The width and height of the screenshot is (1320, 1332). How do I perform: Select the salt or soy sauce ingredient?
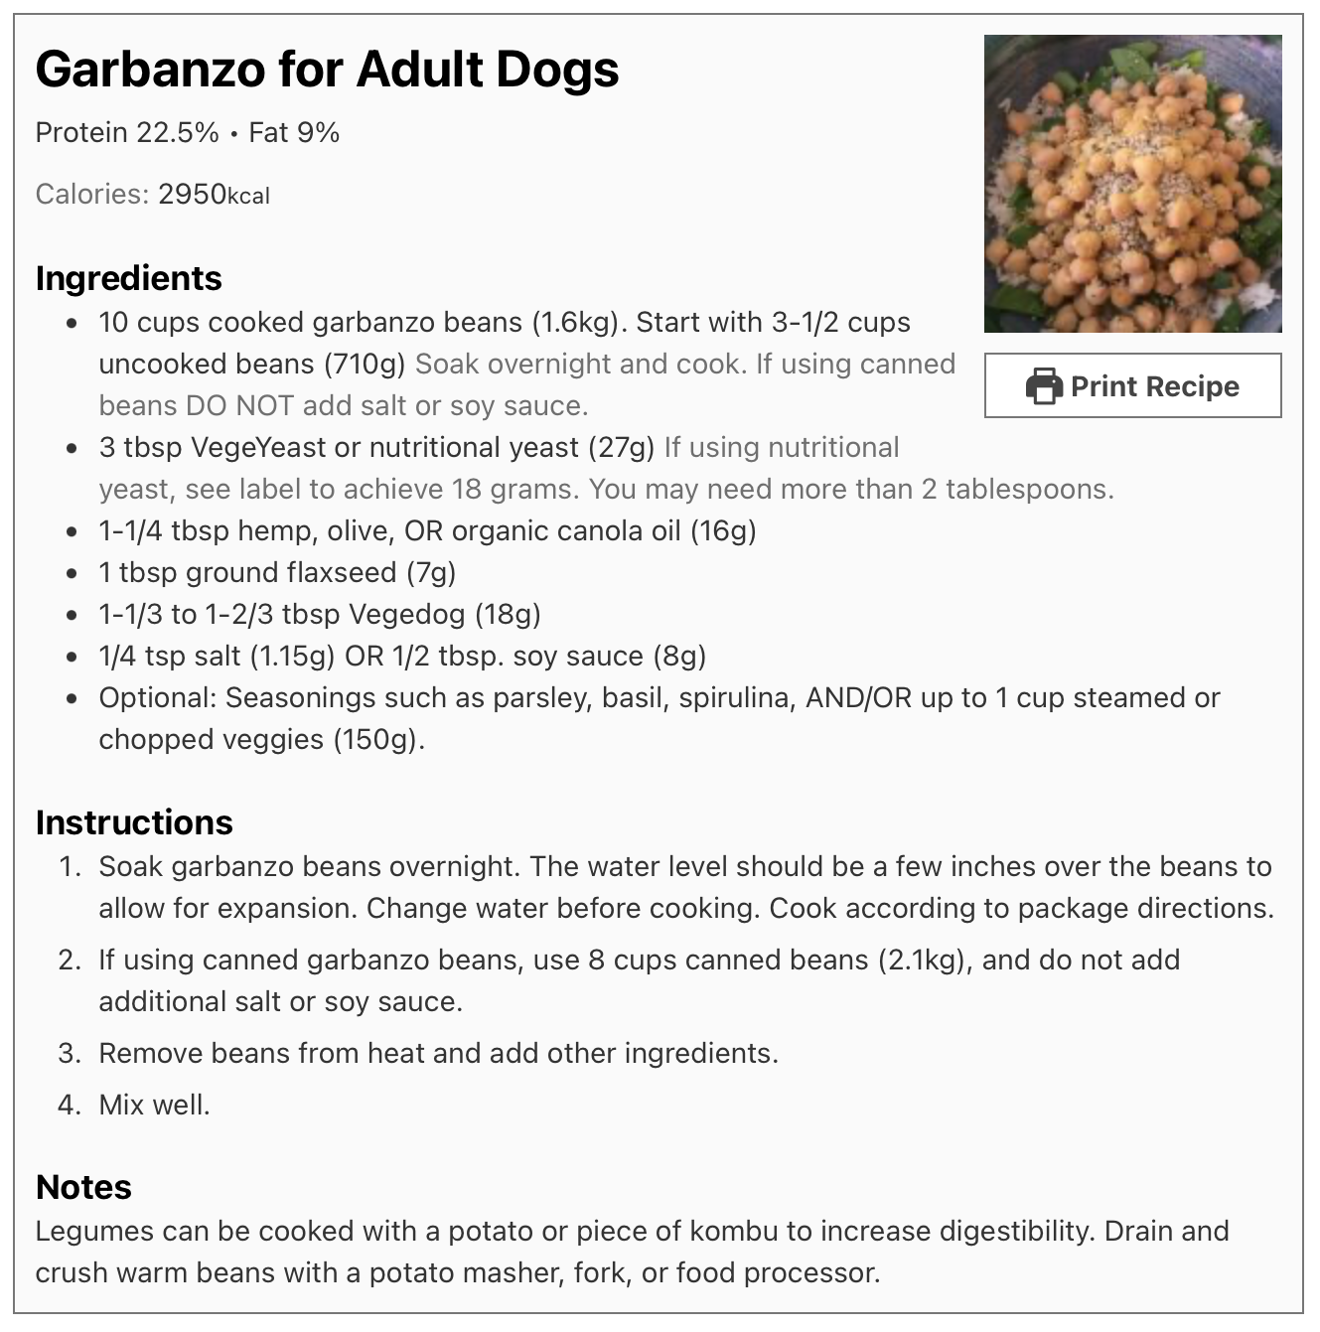point(402,657)
